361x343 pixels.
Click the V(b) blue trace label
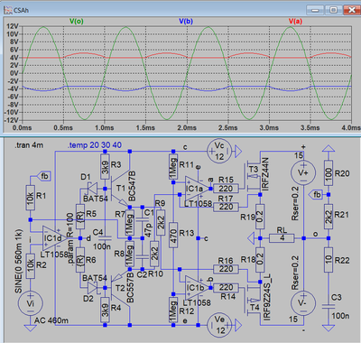pos(186,21)
